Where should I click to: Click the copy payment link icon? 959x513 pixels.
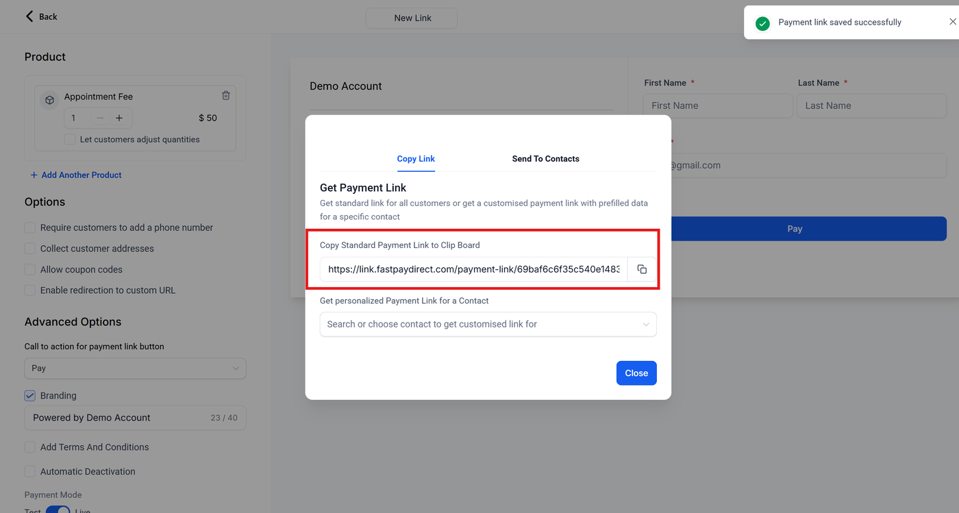click(x=642, y=269)
